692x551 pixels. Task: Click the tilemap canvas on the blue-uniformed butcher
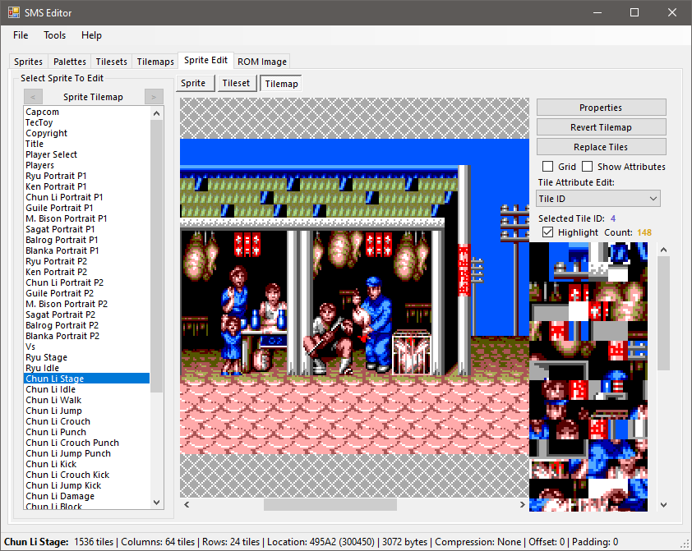click(x=376, y=324)
